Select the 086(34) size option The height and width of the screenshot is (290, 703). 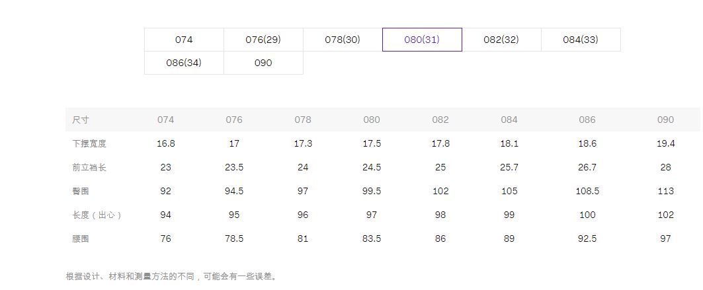(x=184, y=63)
